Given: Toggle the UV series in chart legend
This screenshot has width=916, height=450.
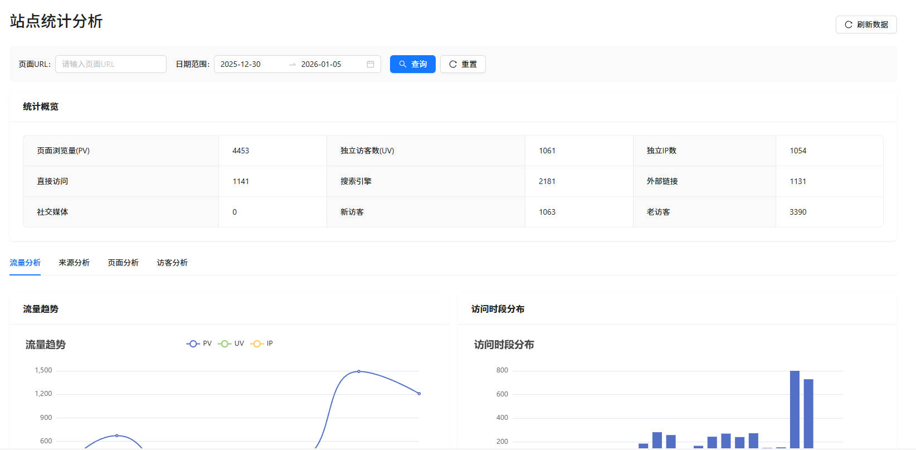Looking at the screenshot, I should (231, 343).
